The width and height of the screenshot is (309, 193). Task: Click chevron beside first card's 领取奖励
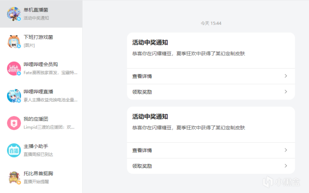click(x=286, y=92)
